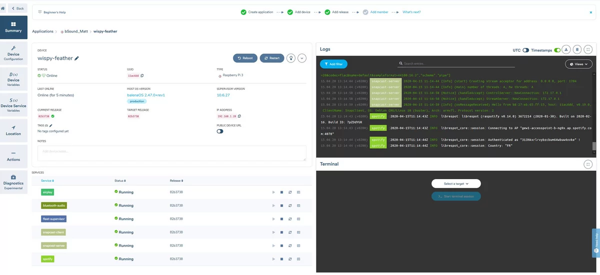Screen dimensions: 600x275
Task: Edit the wispy-feather device name with the pencil icon
Action: 76,58
